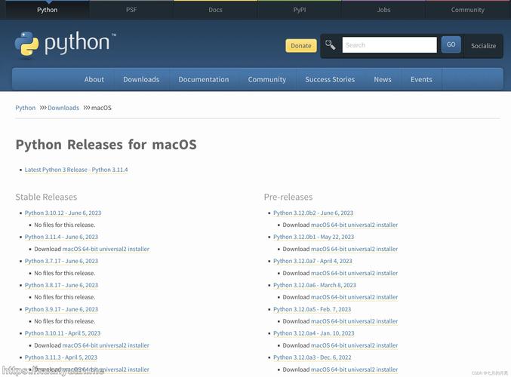The height and width of the screenshot is (377, 511).
Task: Open Latest Python 3 Release 3.11.4 link
Action: 76,170
